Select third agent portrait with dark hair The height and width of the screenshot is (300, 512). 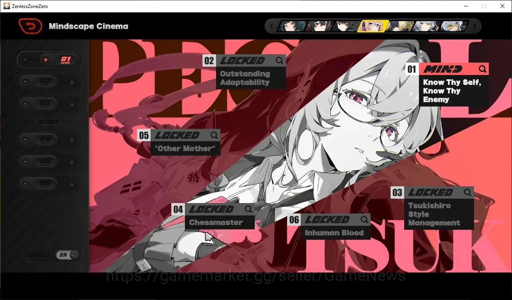[346, 26]
